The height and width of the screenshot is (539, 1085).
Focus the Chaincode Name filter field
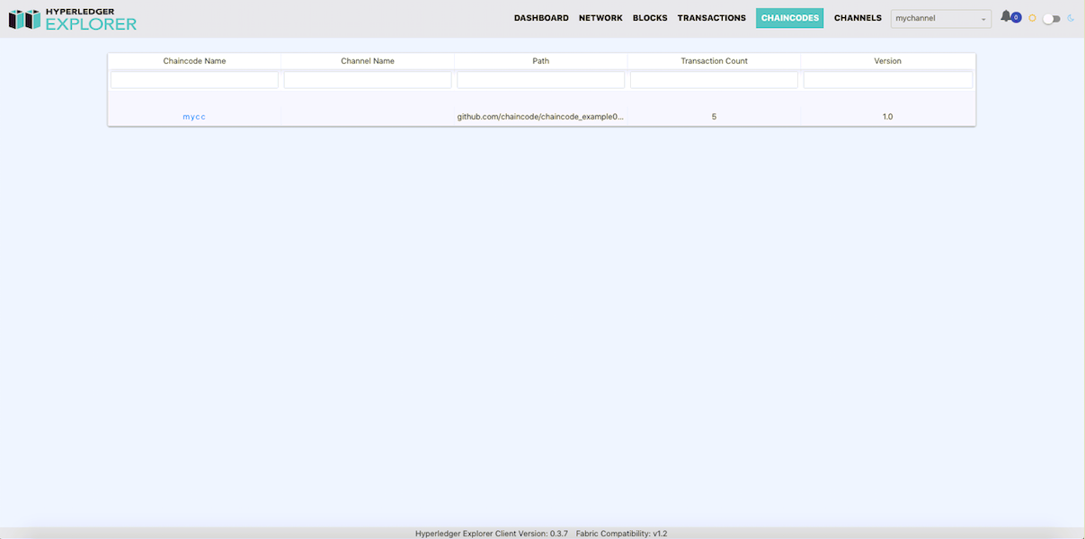(x=194, y=80)
